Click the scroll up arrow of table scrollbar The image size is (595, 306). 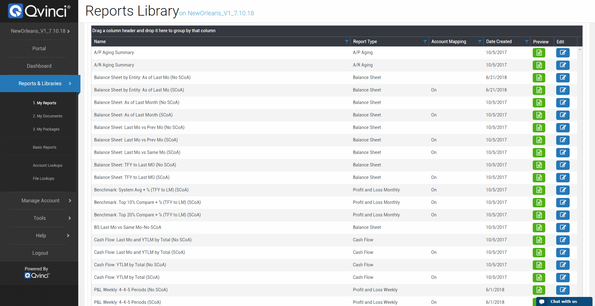[580, 50]
